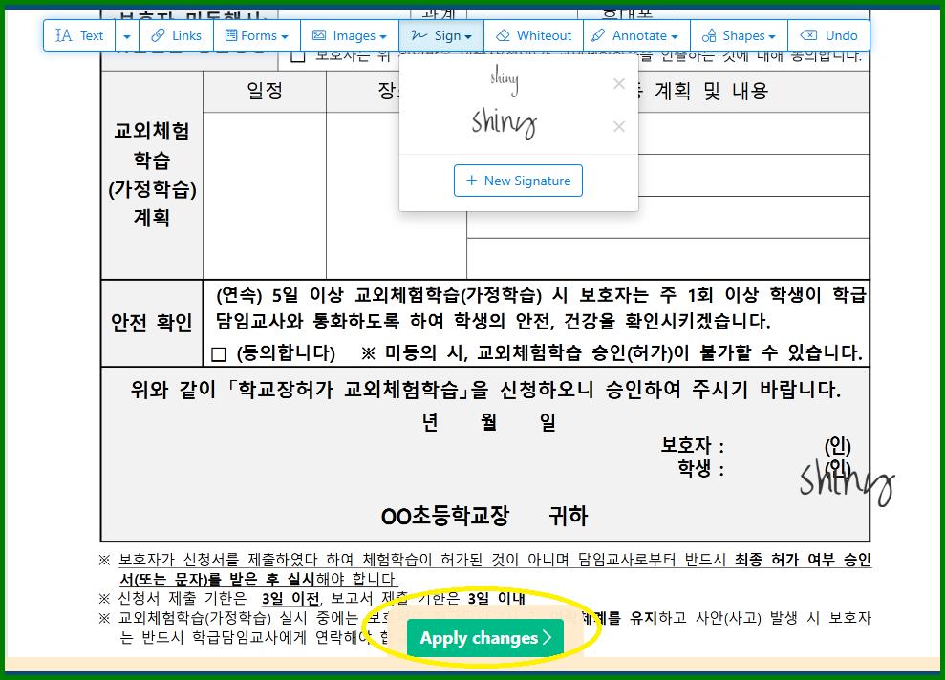Undo the last change
This screenshot has height=680, width=945.
coord(827,35)
